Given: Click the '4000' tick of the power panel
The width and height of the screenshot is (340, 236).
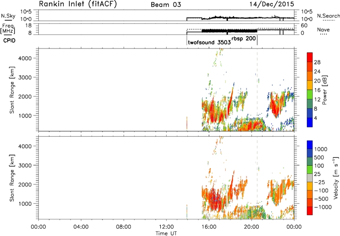Looking at the screenshot, I should click(25, 58).
